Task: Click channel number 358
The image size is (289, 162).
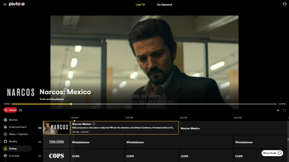Action: 40,128
